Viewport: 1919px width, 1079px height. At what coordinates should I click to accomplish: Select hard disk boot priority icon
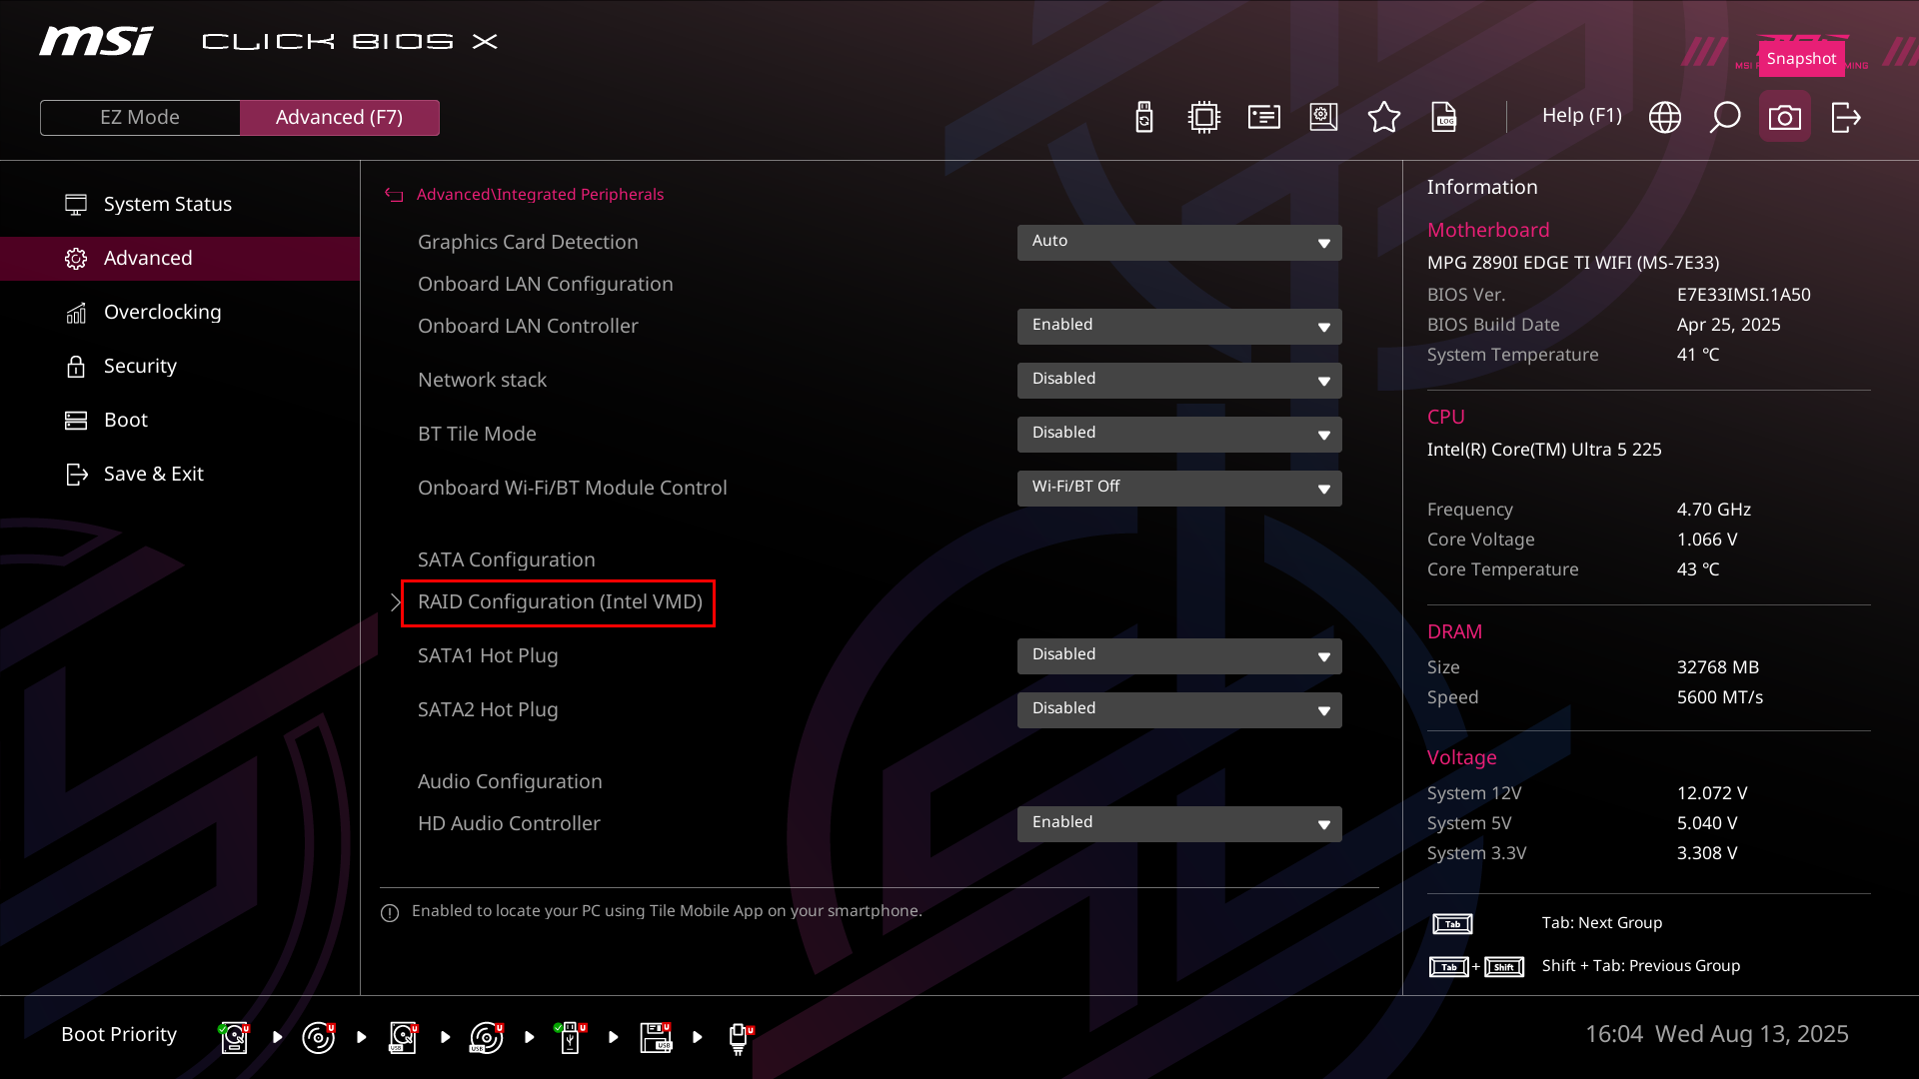[x=235, y=1037]
